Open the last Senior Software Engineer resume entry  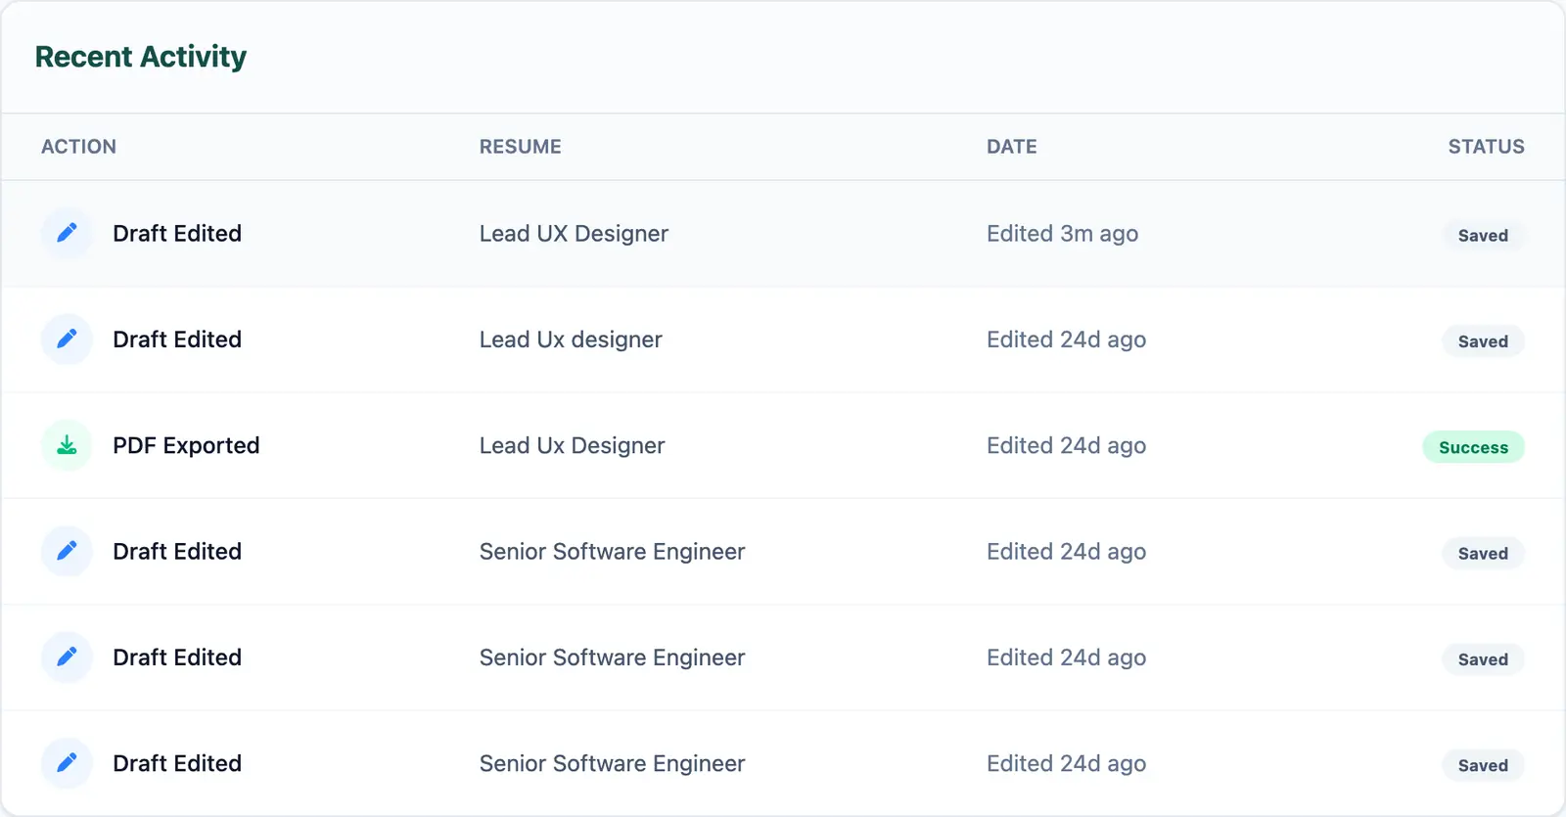[612, 763]
